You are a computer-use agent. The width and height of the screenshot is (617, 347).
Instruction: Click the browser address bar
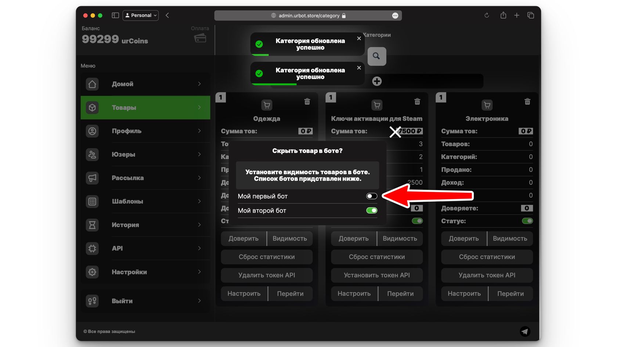pos(308,15)
